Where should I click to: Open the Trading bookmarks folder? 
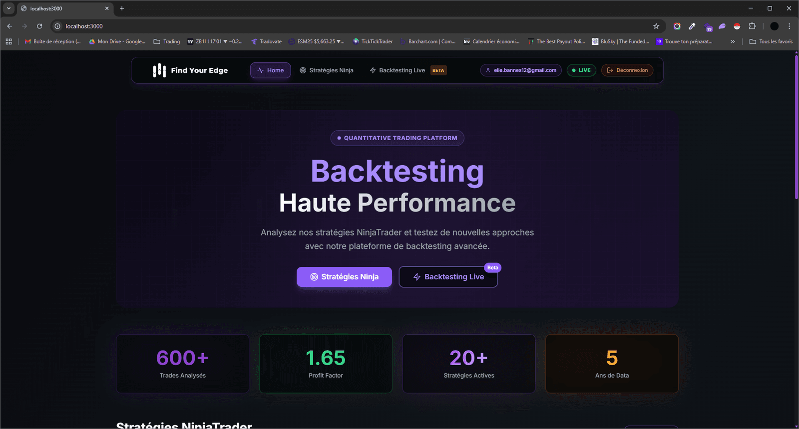[x=167, y=42]
